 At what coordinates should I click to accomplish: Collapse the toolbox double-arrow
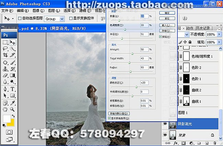click(2, 26)
